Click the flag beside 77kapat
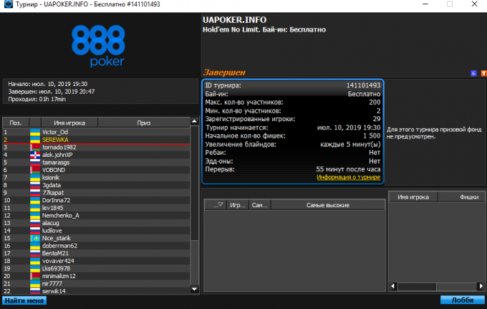 [x=35, y=193]
